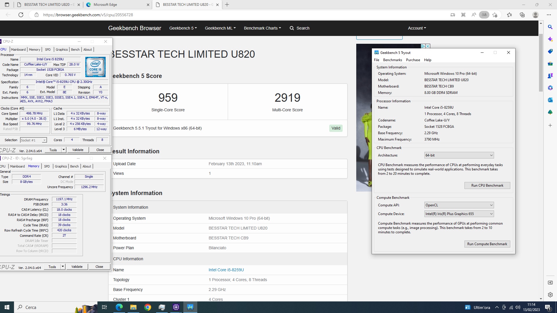Click the taskbar clock showing 11:14
557x313 pixels.
click(531, 307)
